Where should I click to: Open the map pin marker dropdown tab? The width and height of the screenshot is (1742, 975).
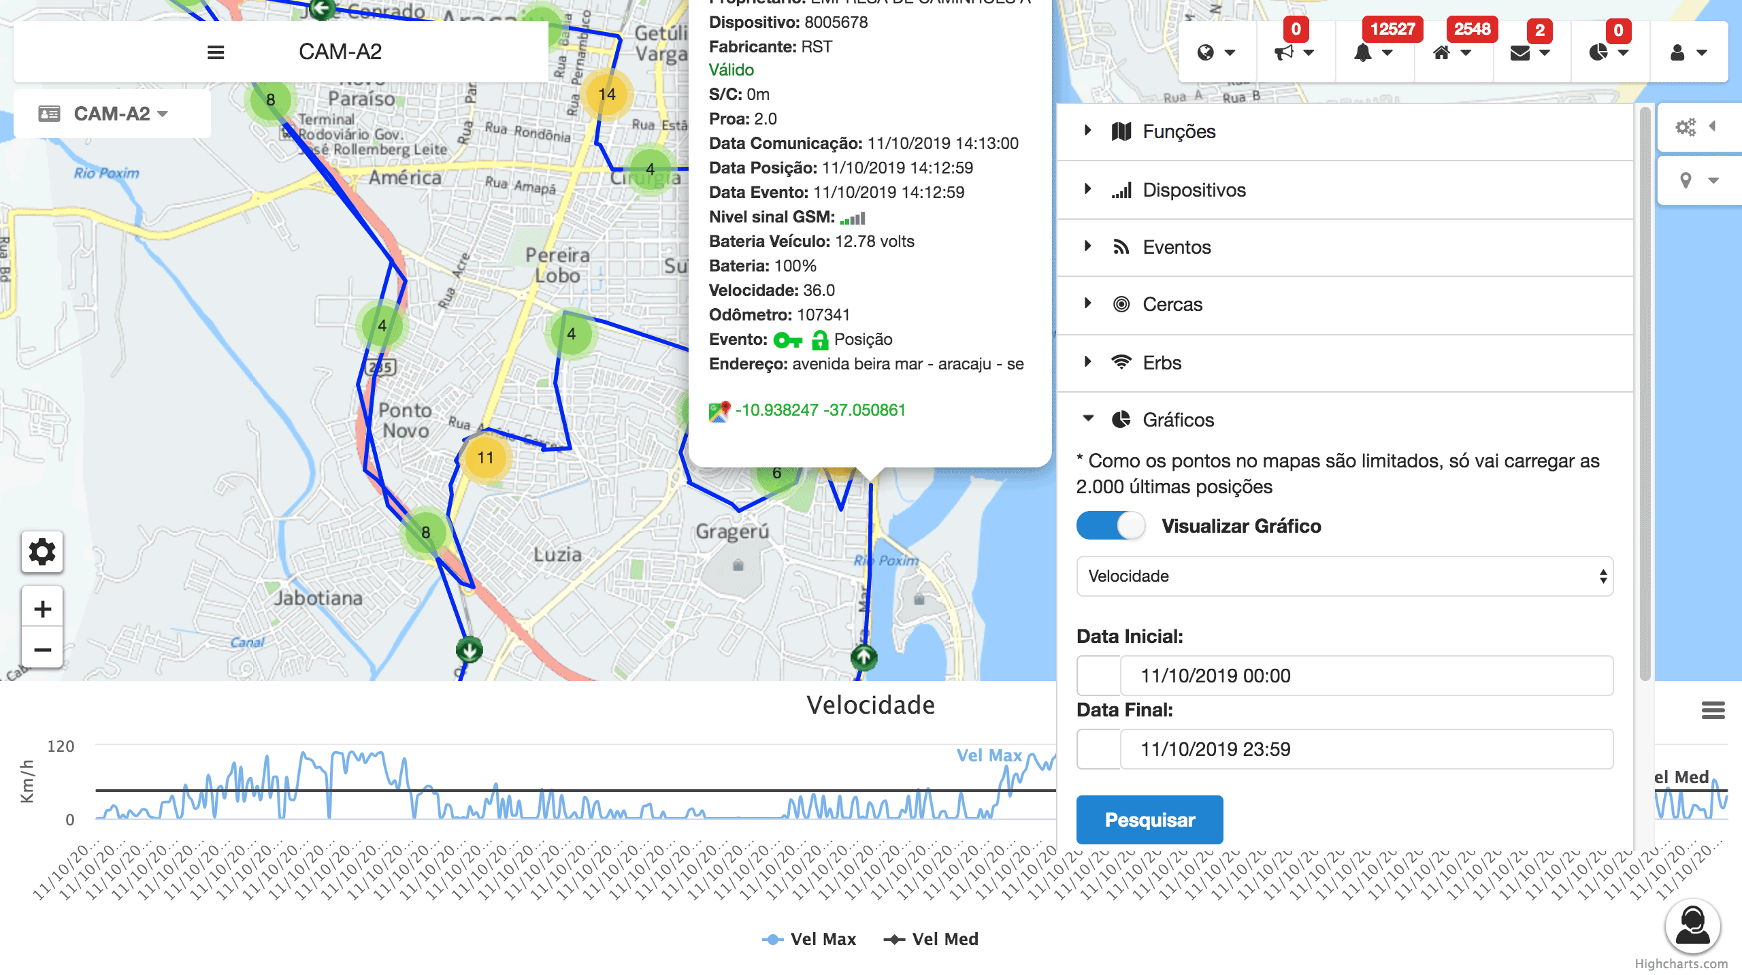click(x=1698, y=180)
